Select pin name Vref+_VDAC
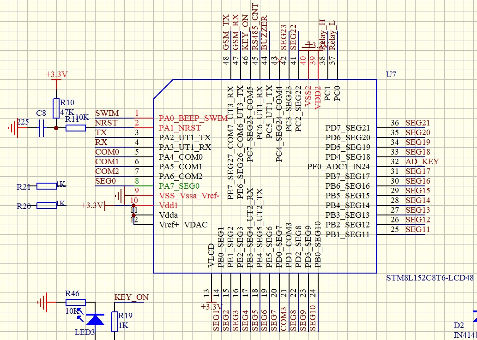 (x=183, y=225)
